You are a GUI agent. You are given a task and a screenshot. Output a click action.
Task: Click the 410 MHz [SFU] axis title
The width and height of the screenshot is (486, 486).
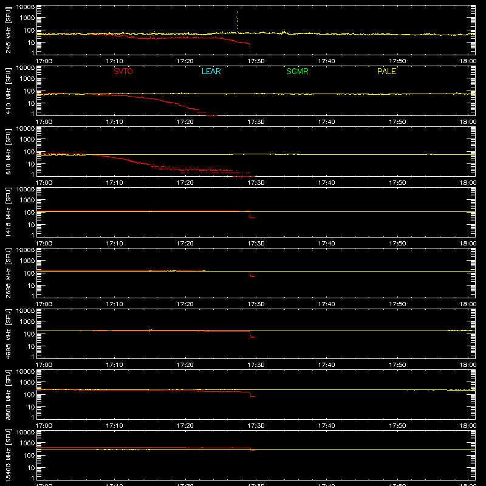pos(8,91)
